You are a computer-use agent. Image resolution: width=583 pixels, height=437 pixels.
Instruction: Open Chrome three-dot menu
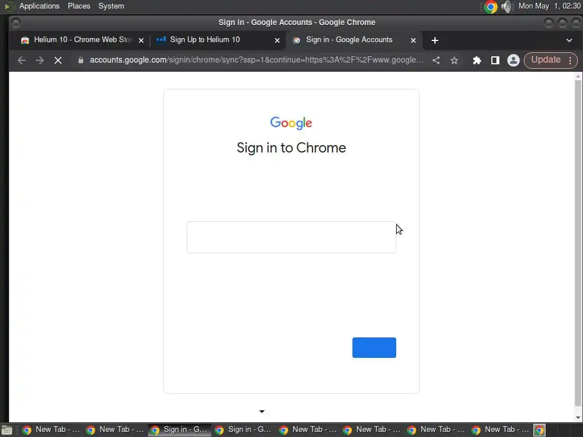point(570,60)
